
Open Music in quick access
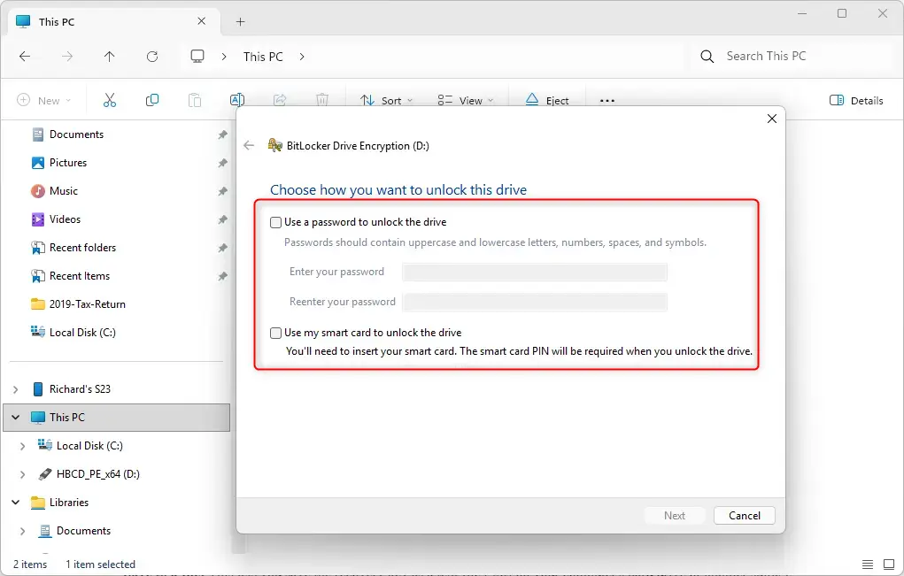click(x=63, y=191)
